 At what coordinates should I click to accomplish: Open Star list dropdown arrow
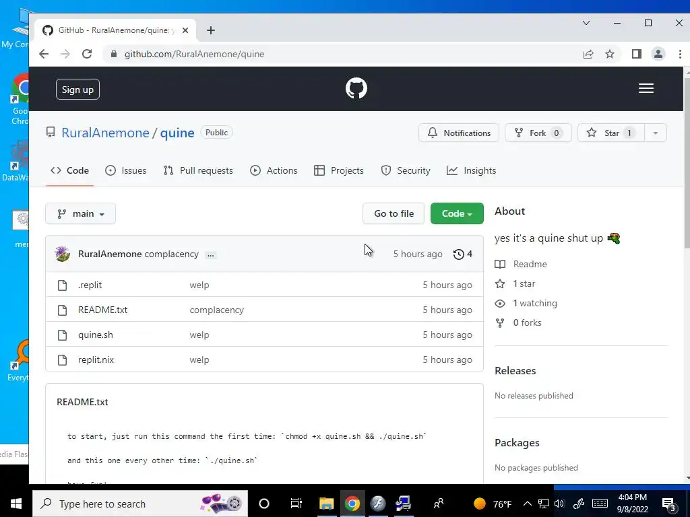(x=655, y=133)
